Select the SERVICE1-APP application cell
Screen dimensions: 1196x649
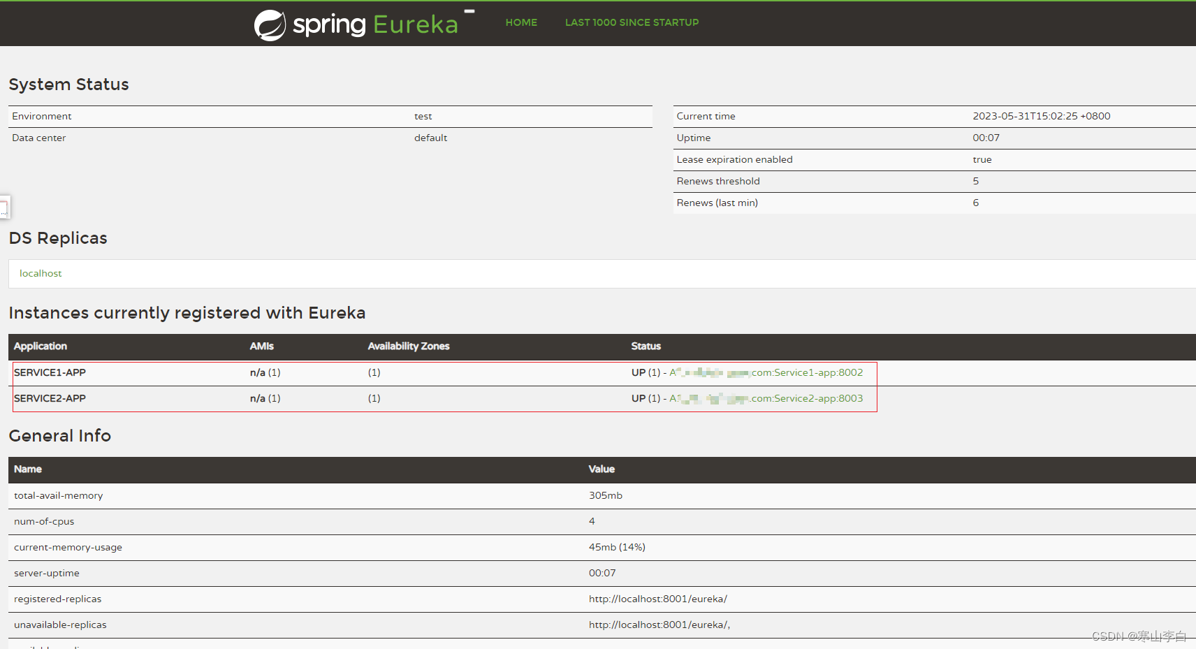[50, 372]
